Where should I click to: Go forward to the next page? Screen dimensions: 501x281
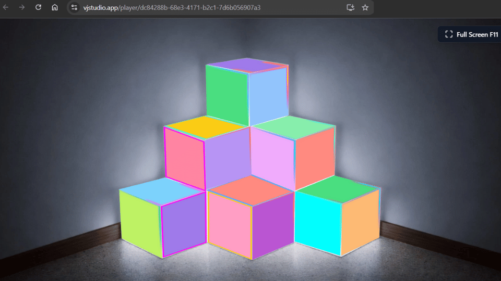pyautogui.click(x=22, y=7)
